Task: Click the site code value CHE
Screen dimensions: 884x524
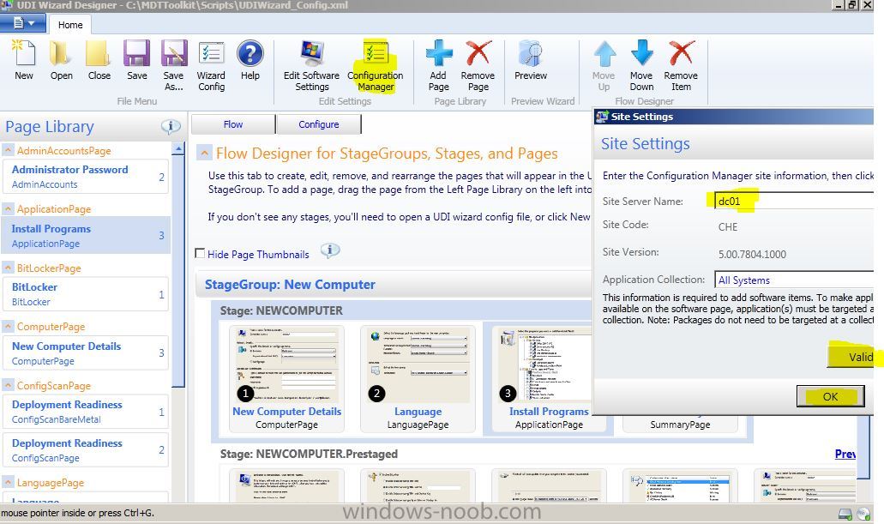Action: pos(728,226)
